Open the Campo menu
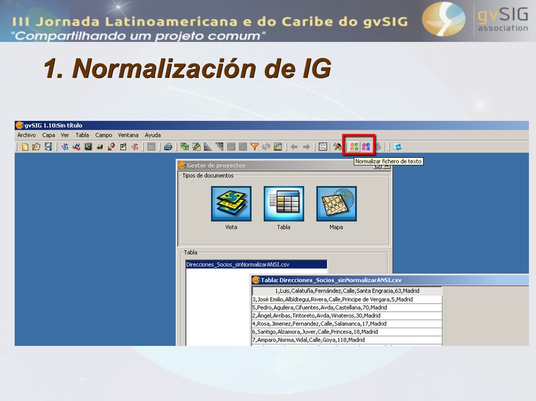The image size is (536, 401). coord(103,135)
